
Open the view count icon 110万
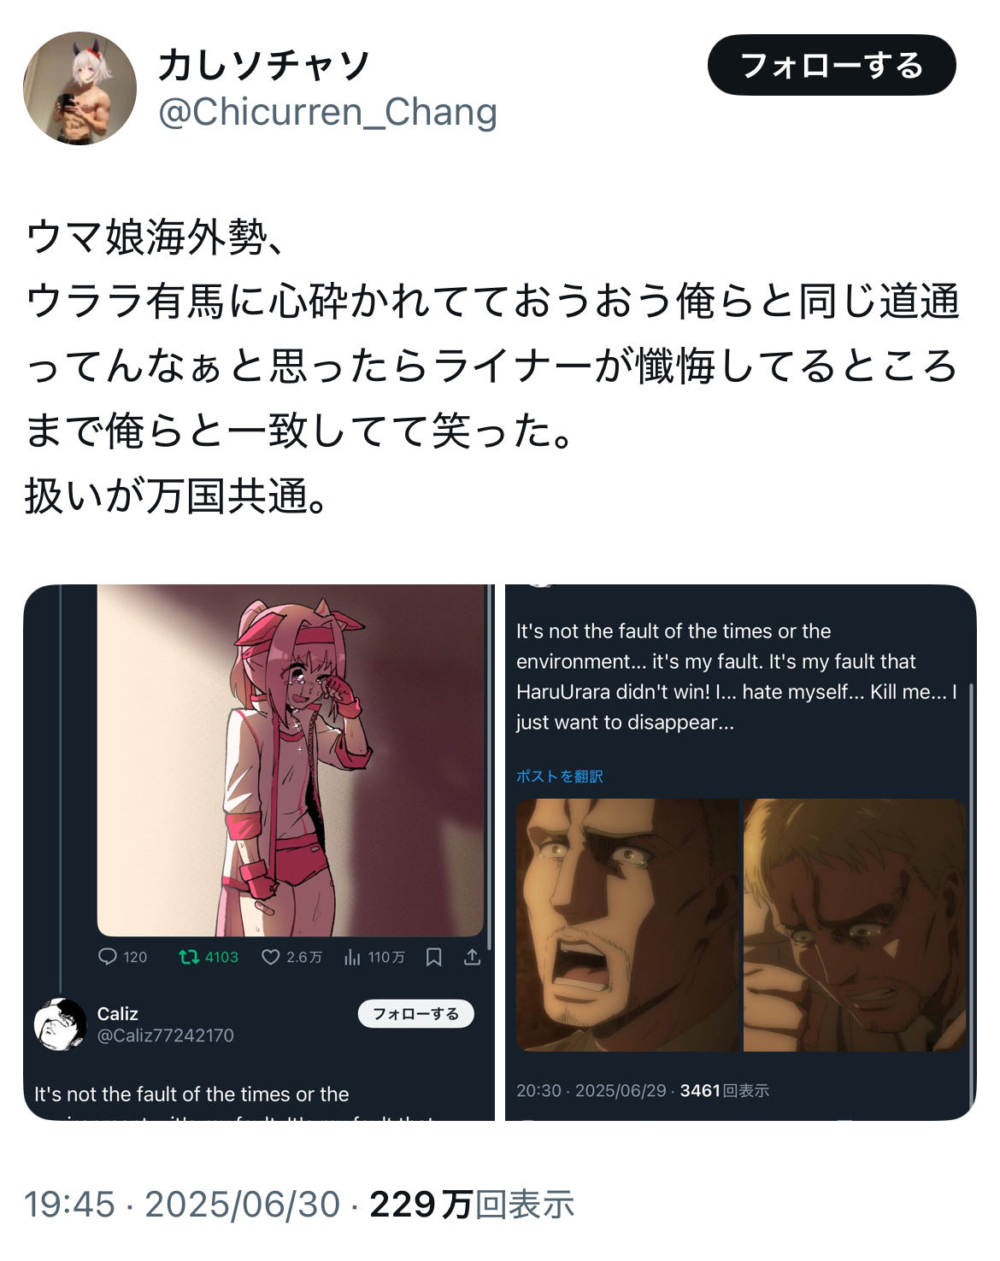tap(352, 957)
